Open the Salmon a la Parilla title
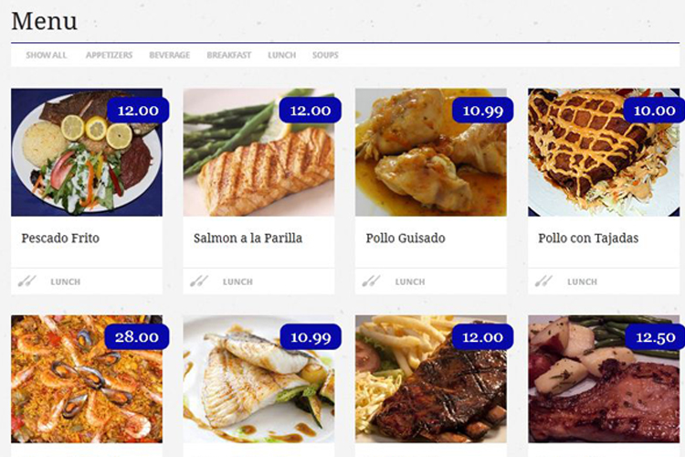 [x=248, y=238]
